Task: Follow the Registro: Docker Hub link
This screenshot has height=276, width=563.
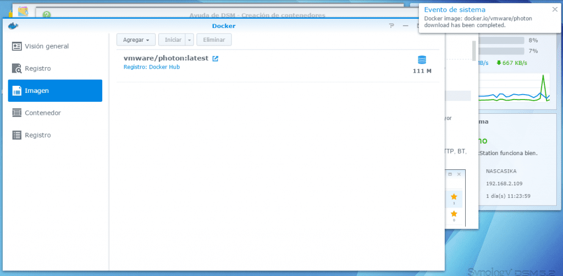Action: point(152,67)
